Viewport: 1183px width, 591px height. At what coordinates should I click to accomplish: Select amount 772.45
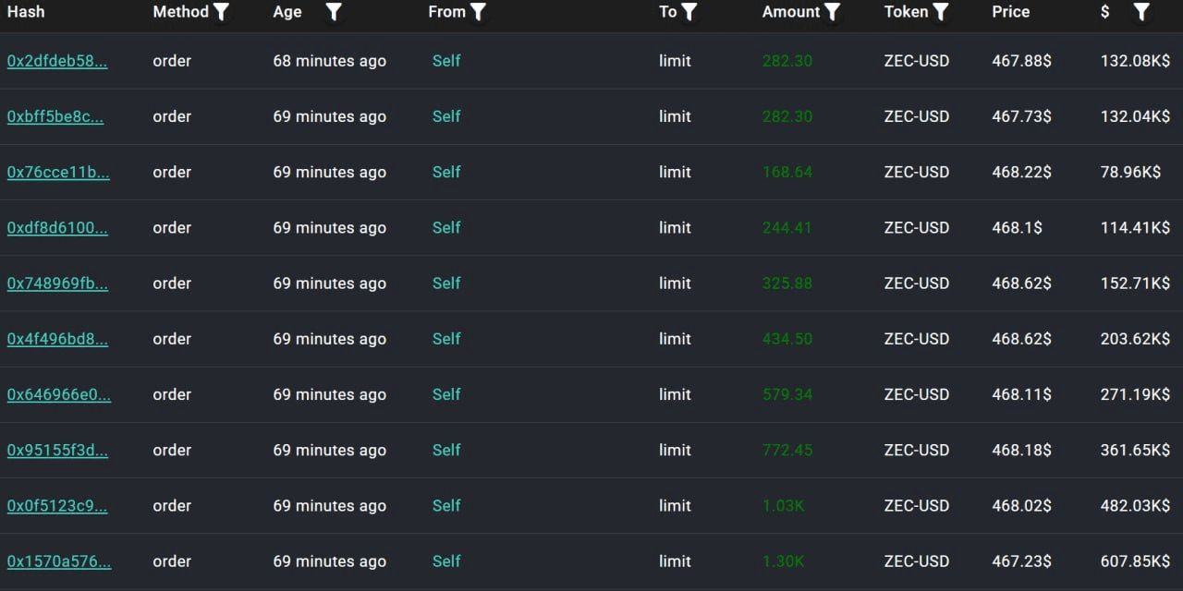coord(787,450)
